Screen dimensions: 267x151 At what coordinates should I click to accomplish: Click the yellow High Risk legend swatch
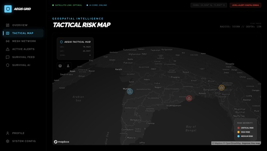click(239, 132)
